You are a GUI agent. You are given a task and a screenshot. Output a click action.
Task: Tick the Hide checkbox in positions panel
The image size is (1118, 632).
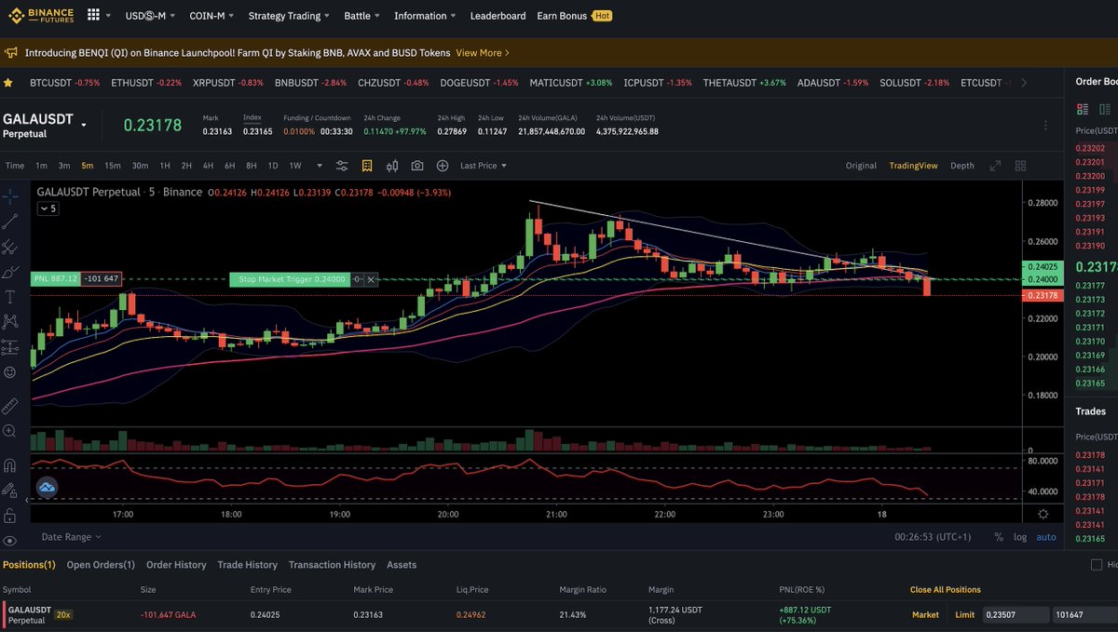[1096, 565]
